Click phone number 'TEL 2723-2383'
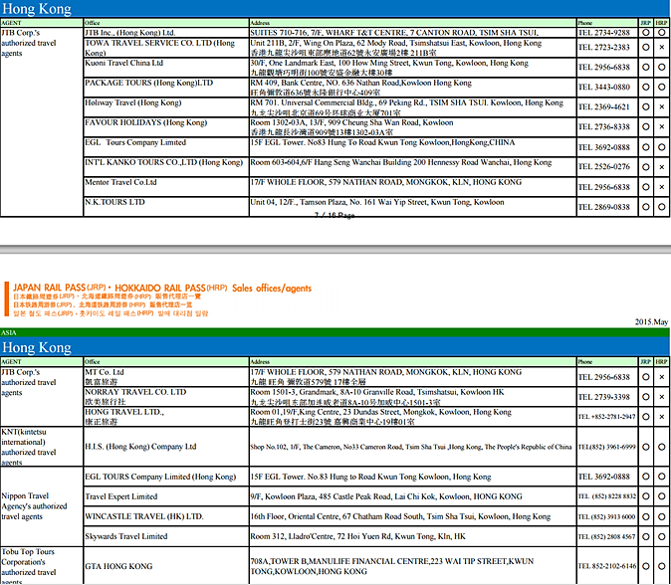671x585 pixels. coord(604,48)
